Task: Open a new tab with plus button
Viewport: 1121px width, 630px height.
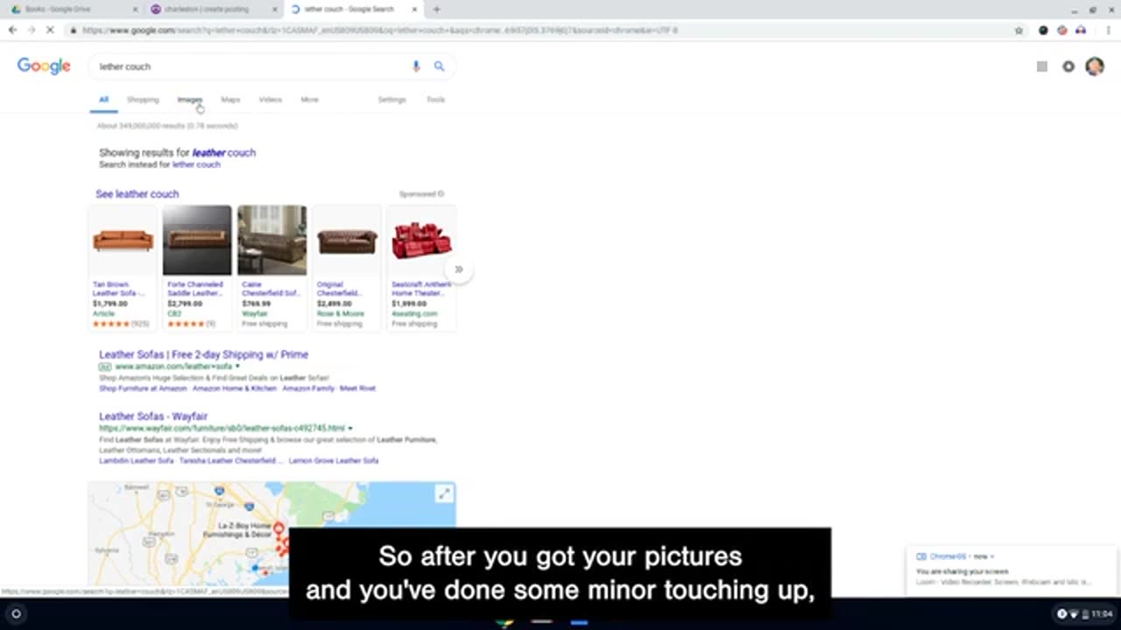Action: pos(436,9)
